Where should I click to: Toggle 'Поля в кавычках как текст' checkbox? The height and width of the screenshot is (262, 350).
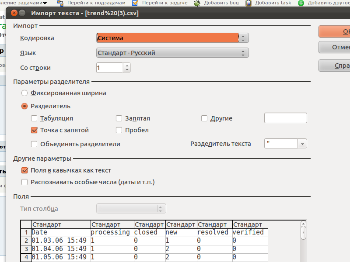point(24,170)
